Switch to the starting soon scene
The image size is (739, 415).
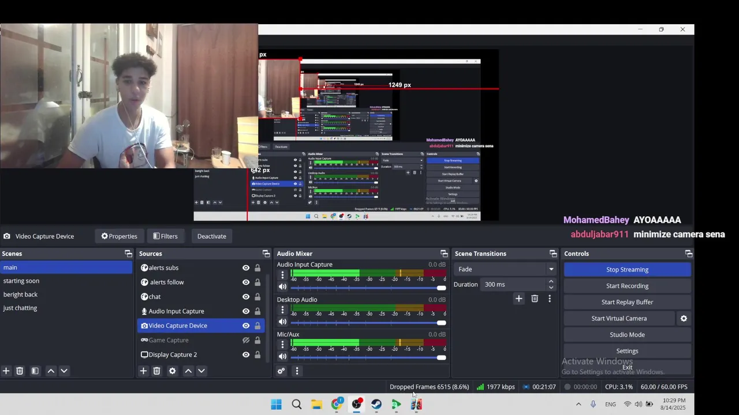pyautogui.click(x=66, y=281)
